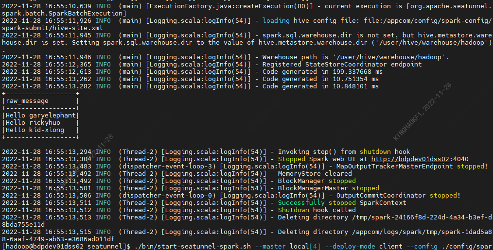The image size is (493, 250).
Task: Click the --deploy-mode option in the command
Action: (x=350, y=247)
